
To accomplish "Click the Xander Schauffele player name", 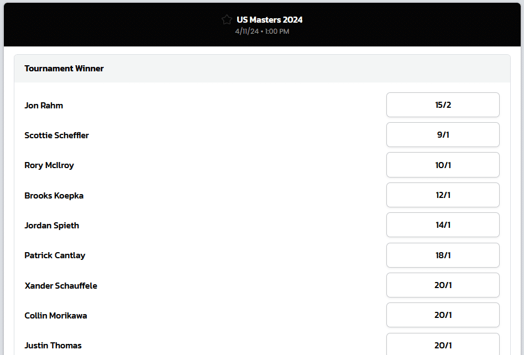I will (x=61, y=285).
